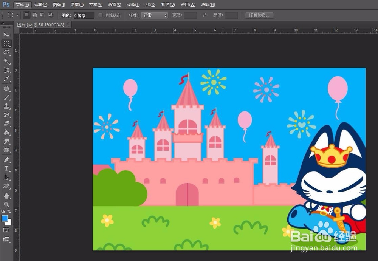Click the 调整边缘 refine edge button

(x=259, y=15)
